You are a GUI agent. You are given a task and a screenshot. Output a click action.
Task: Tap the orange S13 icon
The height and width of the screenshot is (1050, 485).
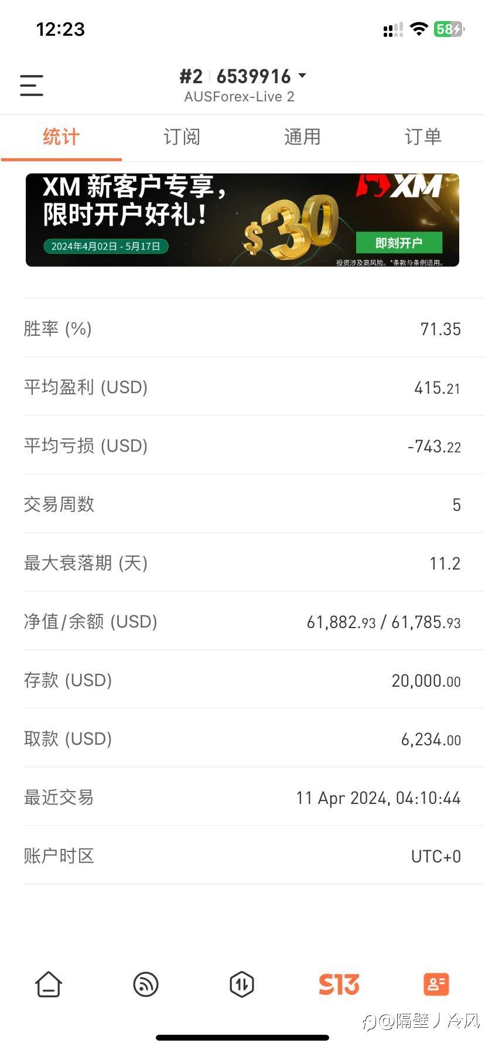[339, 984]
